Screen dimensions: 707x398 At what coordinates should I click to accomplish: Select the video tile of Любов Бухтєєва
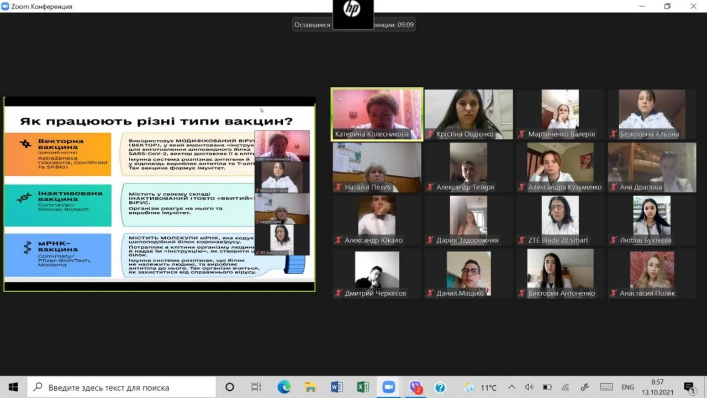pyautogui.click(x=652, y=219)
